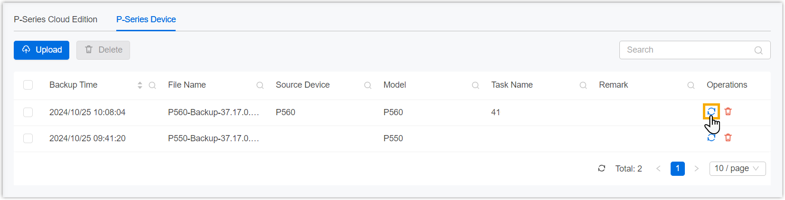Screen dimensions: 785x200
Task: Click search icon in Task Name column
Action: click(583, 85)
